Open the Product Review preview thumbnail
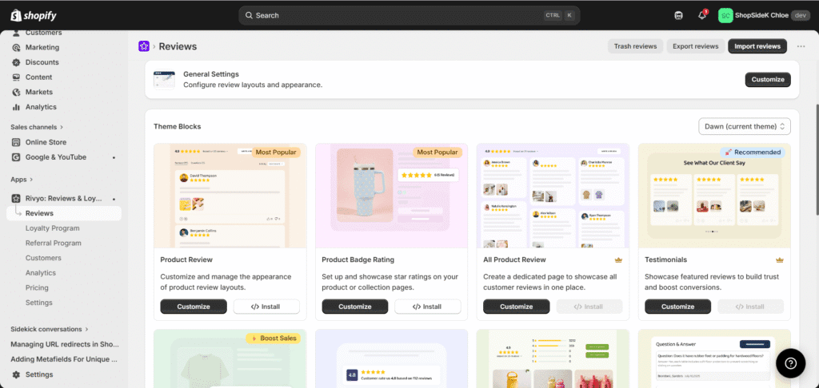 point(230,196)
